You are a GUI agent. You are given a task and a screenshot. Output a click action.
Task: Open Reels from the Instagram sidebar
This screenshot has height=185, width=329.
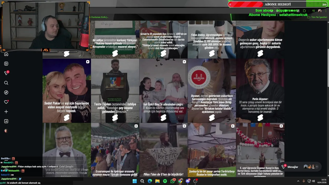pyautogui.click(x=6, y=64)
